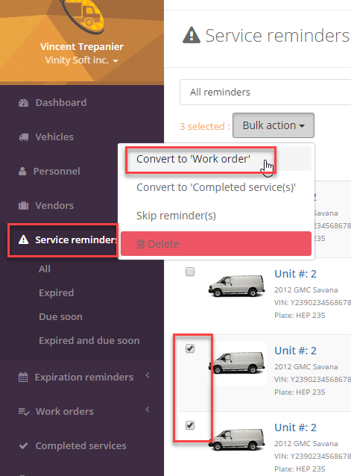Expand the Expiration reminders chevron
The width and height of the screenshot is (351, 476).
click(148, 375)
